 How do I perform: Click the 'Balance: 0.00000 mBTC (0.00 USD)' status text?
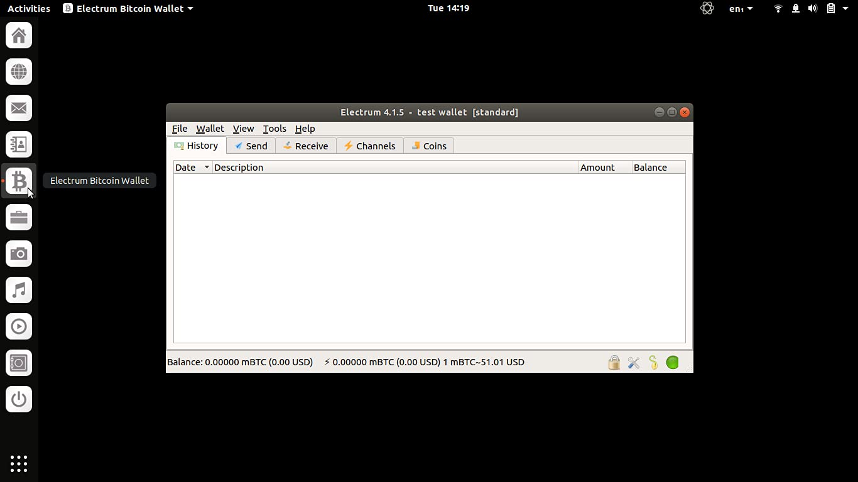pos(240,362)
